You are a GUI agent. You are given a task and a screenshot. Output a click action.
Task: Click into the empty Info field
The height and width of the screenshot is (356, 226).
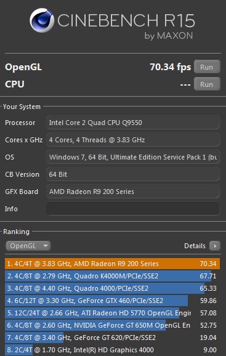point(133,209)
